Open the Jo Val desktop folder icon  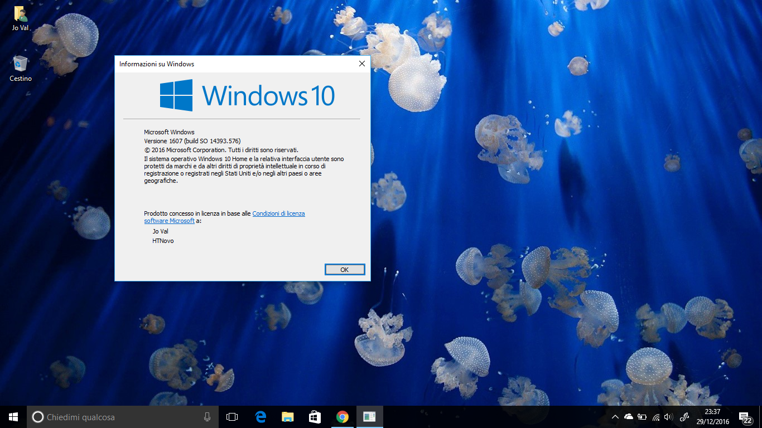21,18
